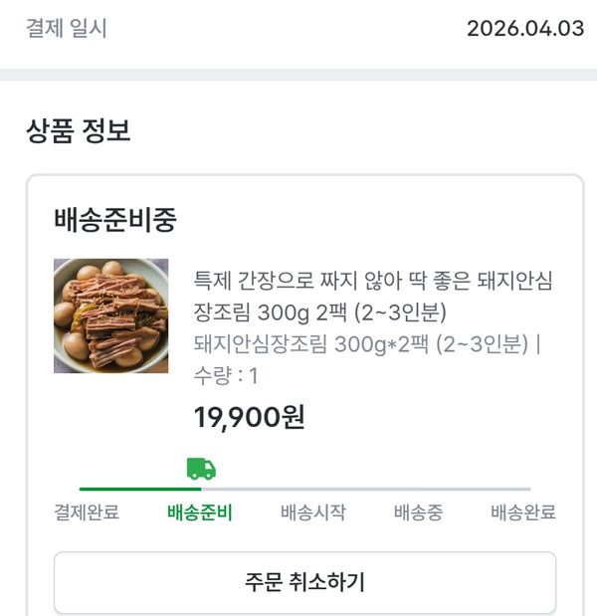Tap the 수량 : 1 quantity text
Screen dimensions: 597x616
(226, 376)
